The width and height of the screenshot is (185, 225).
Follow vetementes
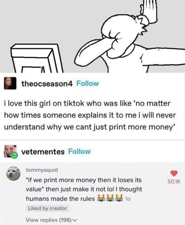tap(79, 152)
